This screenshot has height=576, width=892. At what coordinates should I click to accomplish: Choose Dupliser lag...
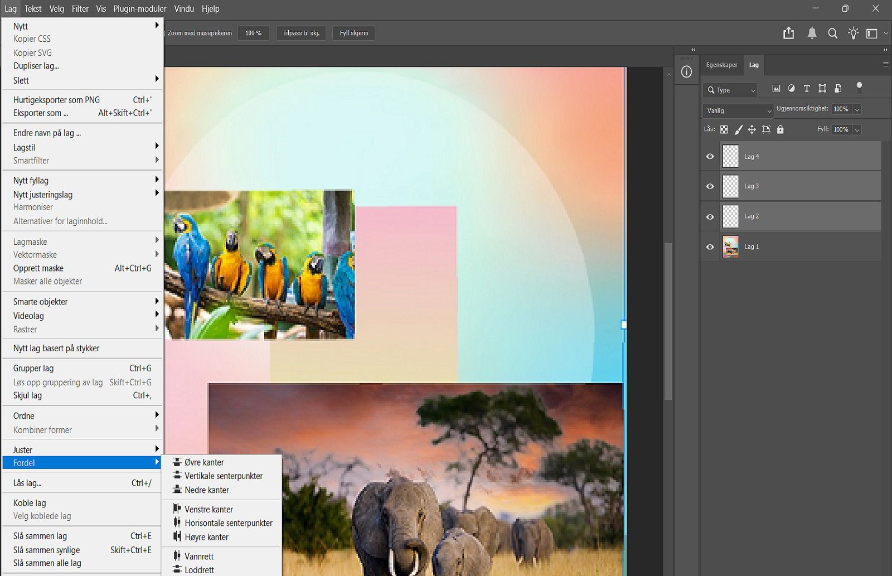click(83, 66)
